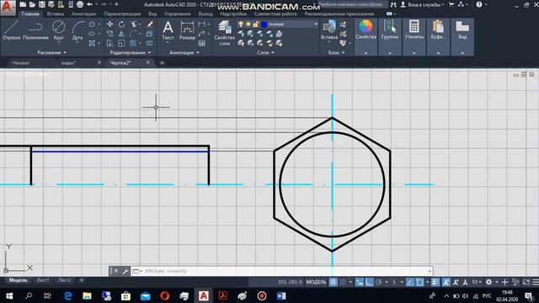The width and height of the screenshot is (539, 303).
Task: Click the Open file folder icon
Action: (x=32, y=4)
